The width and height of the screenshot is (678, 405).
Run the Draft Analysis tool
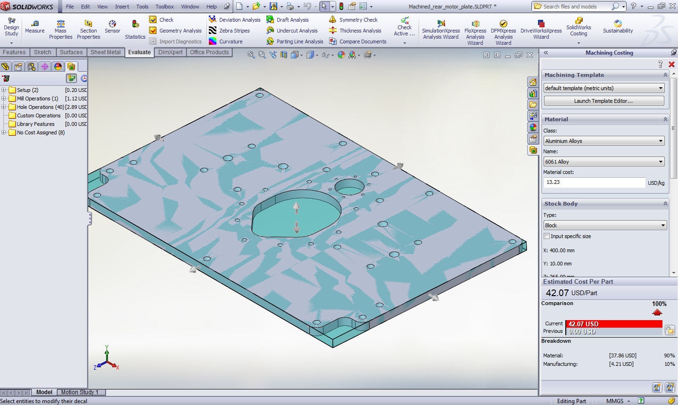click(x=270, y=20)
